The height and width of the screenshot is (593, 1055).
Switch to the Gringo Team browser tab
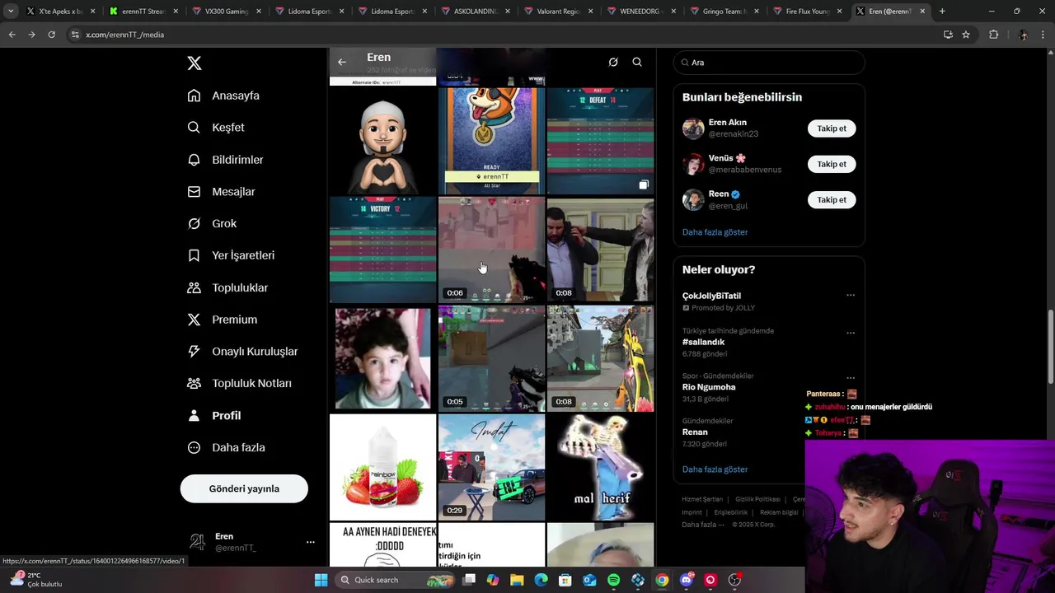point(725,12)
